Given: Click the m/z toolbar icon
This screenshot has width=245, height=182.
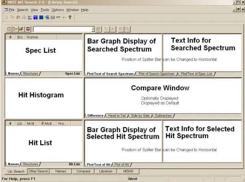Looking at the screenshot, I should [x=58, y=17].
